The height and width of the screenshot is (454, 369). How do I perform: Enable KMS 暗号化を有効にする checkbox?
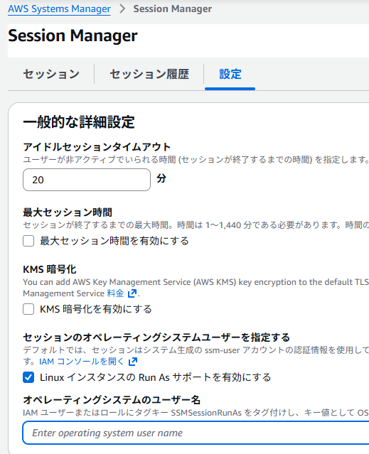(x=28, y=309)
